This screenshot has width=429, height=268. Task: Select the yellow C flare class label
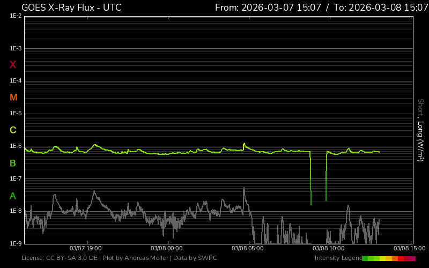coord(13,130)
